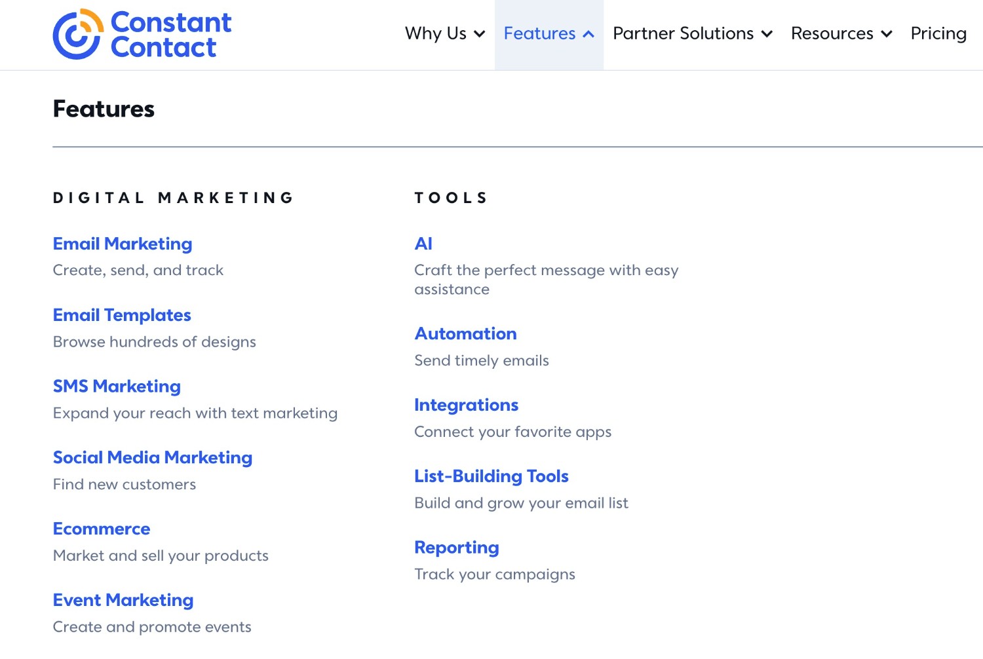Click the Constant Contact logo
The width and height of the screenshot is (983, 659).
(142, 34)
